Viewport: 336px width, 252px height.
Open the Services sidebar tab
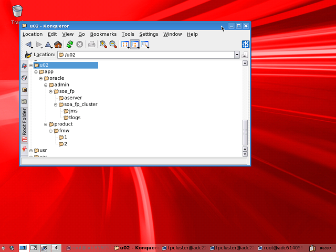click(24, 149)
